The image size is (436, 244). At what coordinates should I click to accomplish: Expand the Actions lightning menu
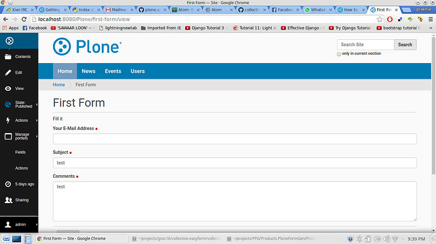[x=19, y=120]
